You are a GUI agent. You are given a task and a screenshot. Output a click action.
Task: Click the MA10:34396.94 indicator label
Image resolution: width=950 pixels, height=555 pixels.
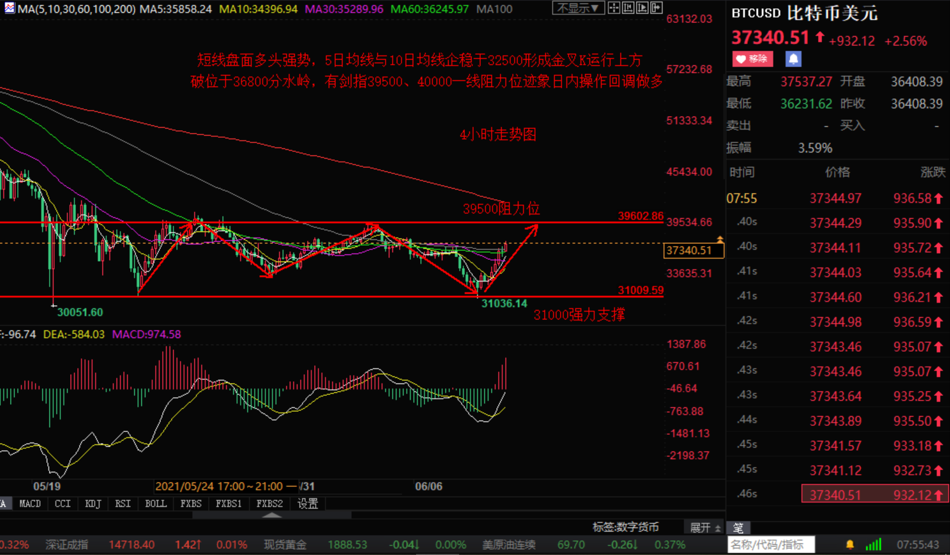[258, 9]
